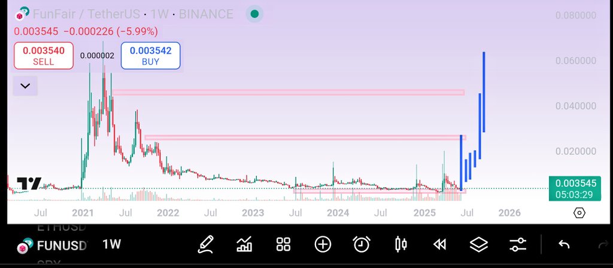
Task: Click the 0.020000 price axis label
Action: tap(576, 151)
